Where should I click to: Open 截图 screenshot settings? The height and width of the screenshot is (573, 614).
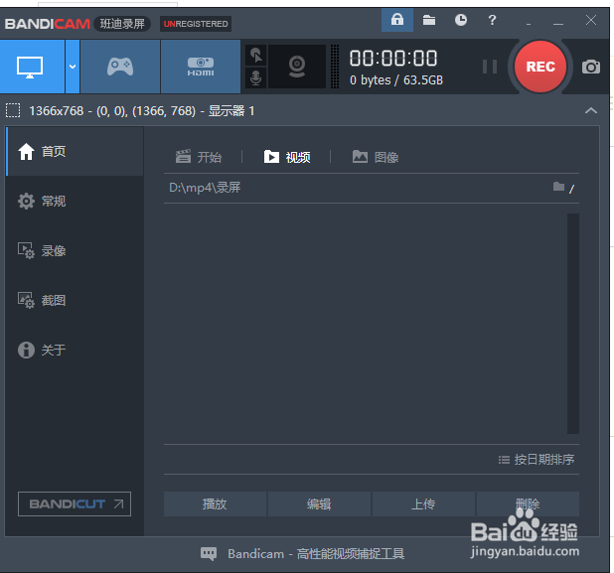[75, 300]
